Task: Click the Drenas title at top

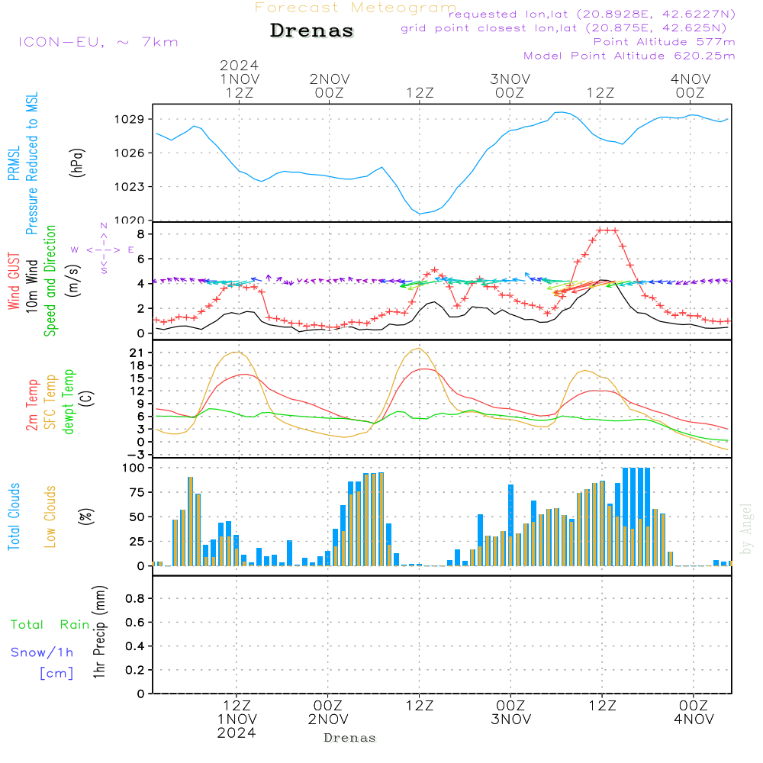Action: tap(312, 31)
